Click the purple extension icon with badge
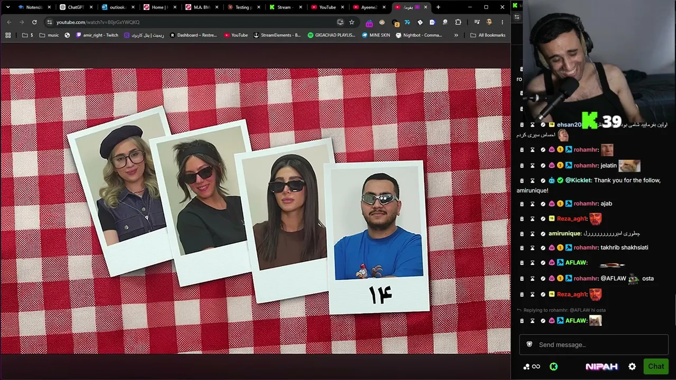The width and height of the screenshot is (676, 380). click(369, 22)
